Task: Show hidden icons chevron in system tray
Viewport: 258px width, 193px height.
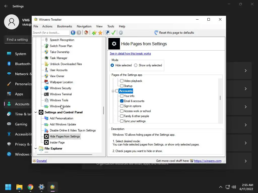Action: pos(221,187)
